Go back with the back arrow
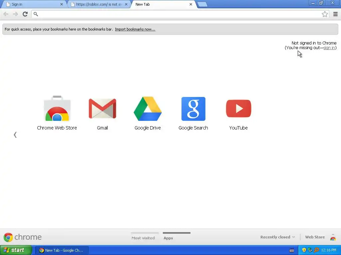 pyautogui.click(x=6, y=14)
